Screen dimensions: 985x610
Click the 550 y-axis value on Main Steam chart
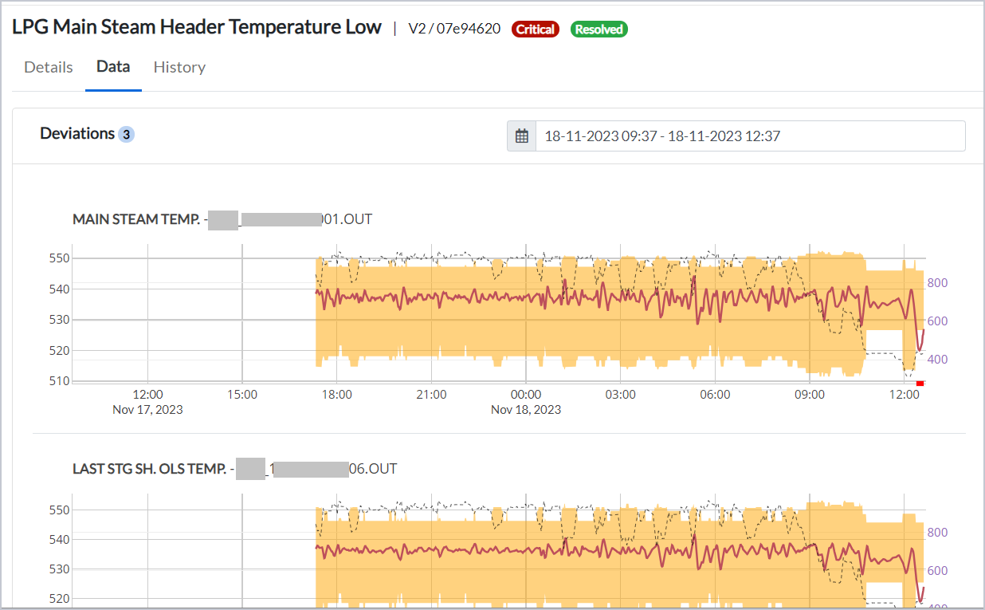pos(61,258)
